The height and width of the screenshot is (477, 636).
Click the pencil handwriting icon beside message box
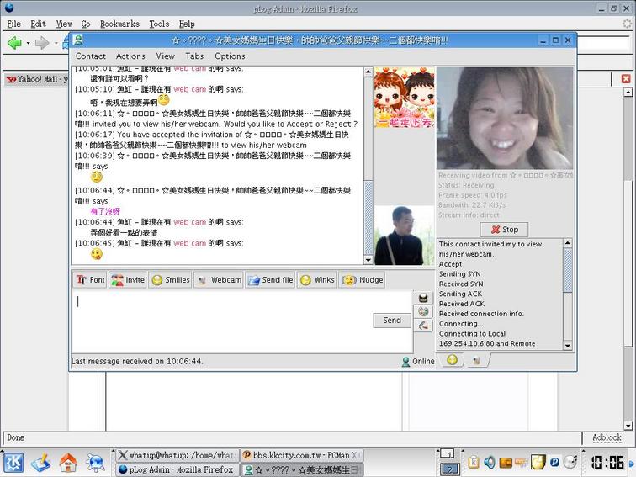click(423, 325)
